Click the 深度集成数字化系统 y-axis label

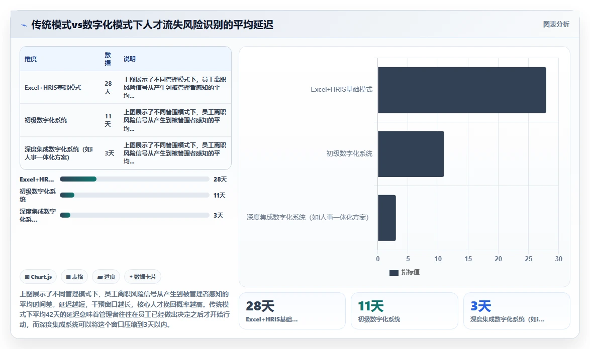(308, 218)
